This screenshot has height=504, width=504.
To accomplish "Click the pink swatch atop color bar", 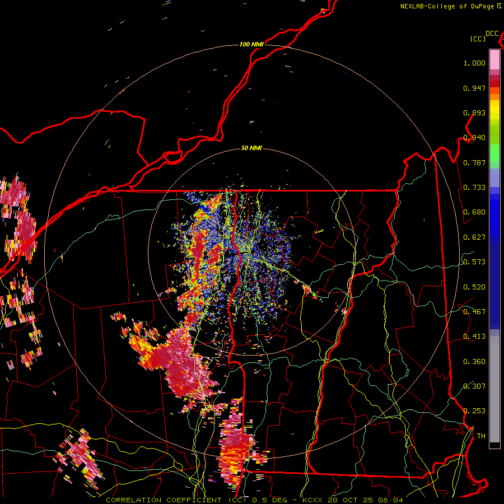I will [x=494, y=59].
